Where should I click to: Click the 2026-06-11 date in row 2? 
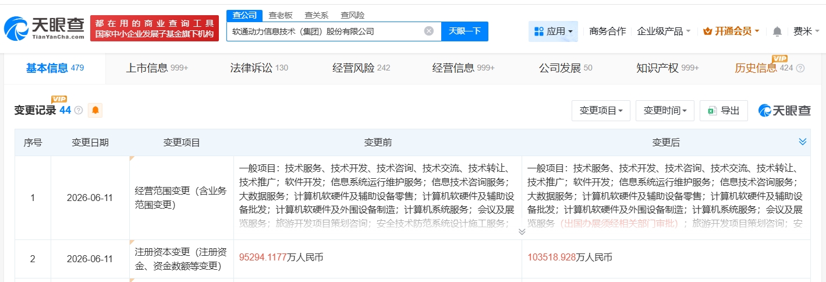click(90, 259)
